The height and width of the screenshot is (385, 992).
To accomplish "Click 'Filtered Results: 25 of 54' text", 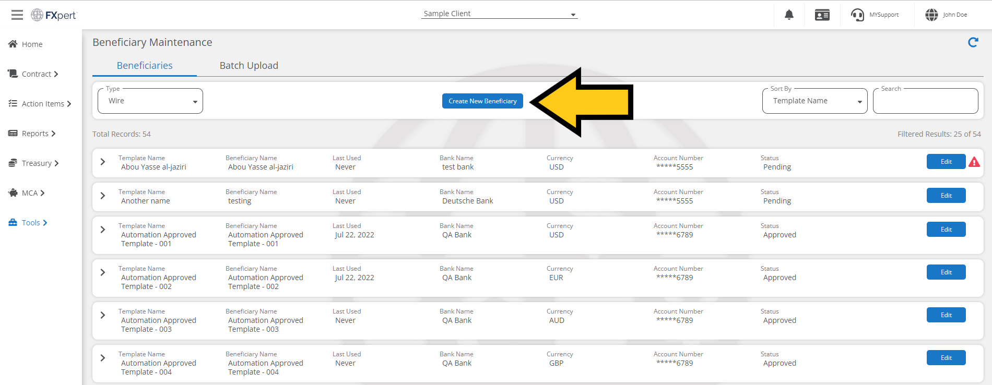I will 939,134.
